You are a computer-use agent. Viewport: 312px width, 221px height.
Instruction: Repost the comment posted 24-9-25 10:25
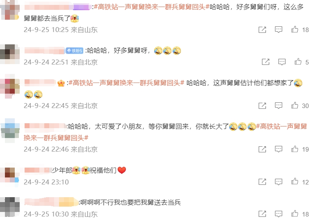click(x=262, y=30)
